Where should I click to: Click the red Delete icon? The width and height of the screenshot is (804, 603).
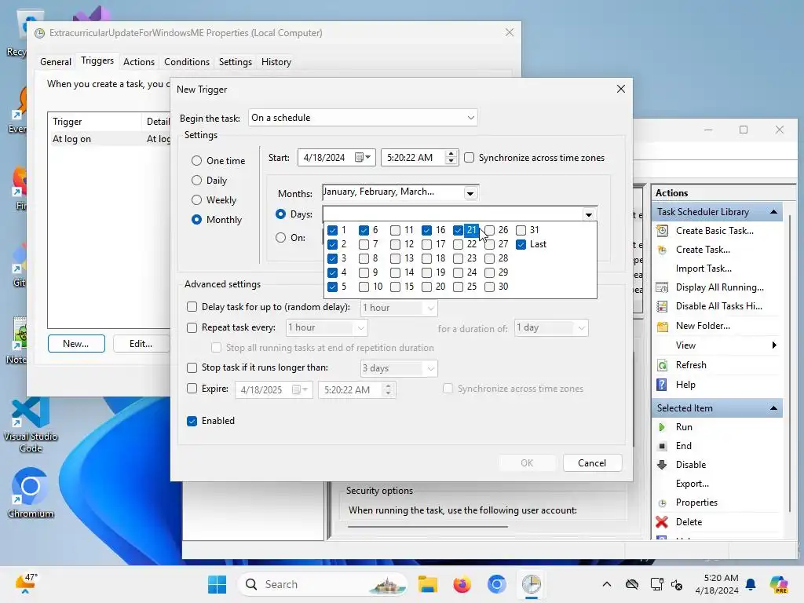tap(662, 522)
